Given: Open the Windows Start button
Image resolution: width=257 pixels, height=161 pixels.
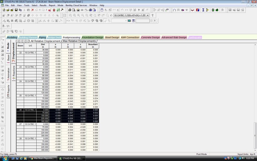Looking at the screenshot, I should (x=5, y=158).
